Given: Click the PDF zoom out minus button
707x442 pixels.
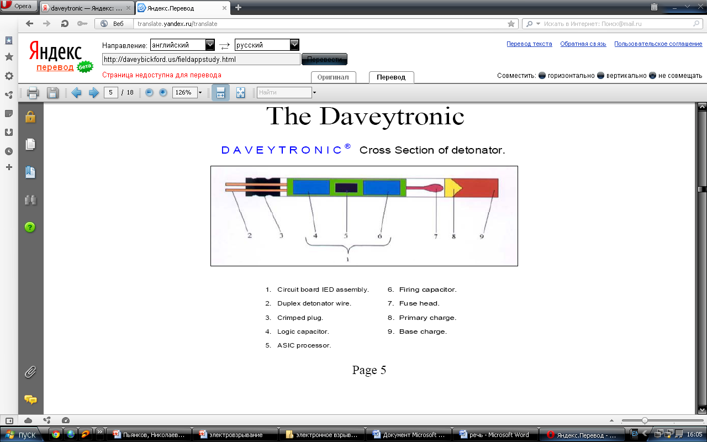Looking at the screenshot, I should [x=149, y=93].
